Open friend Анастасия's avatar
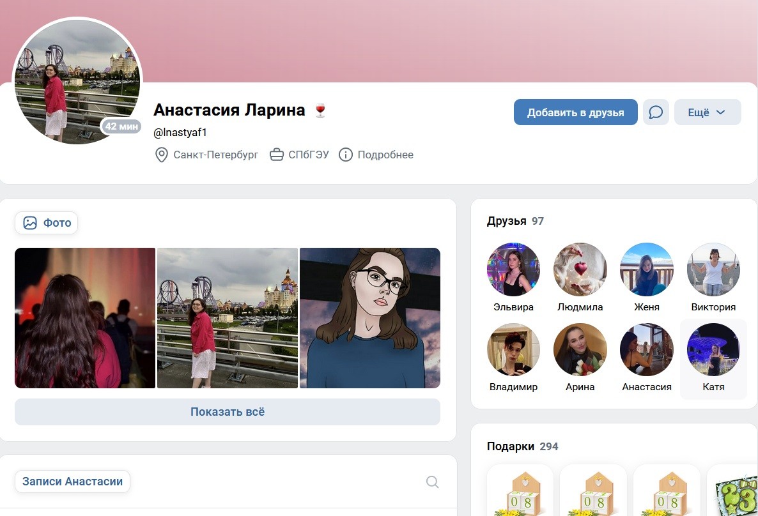The width and height of the screenshot is (758, 516). [x=647, y=349]
